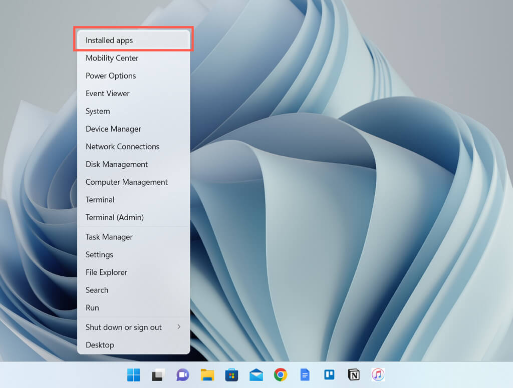Click the Windows Start button
Screen dimensions: 513x388
134,375
